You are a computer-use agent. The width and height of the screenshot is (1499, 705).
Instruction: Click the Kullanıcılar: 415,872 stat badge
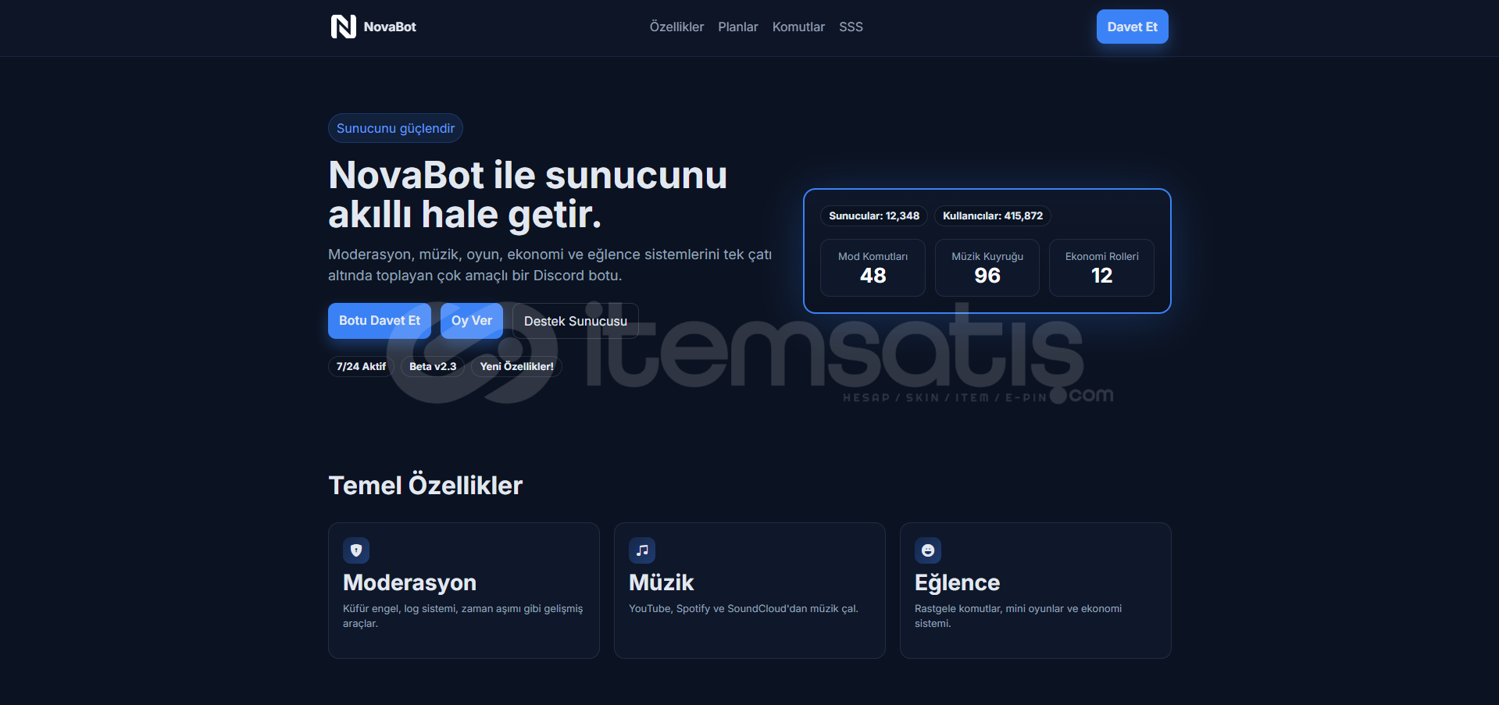click(x=993, y=215)
